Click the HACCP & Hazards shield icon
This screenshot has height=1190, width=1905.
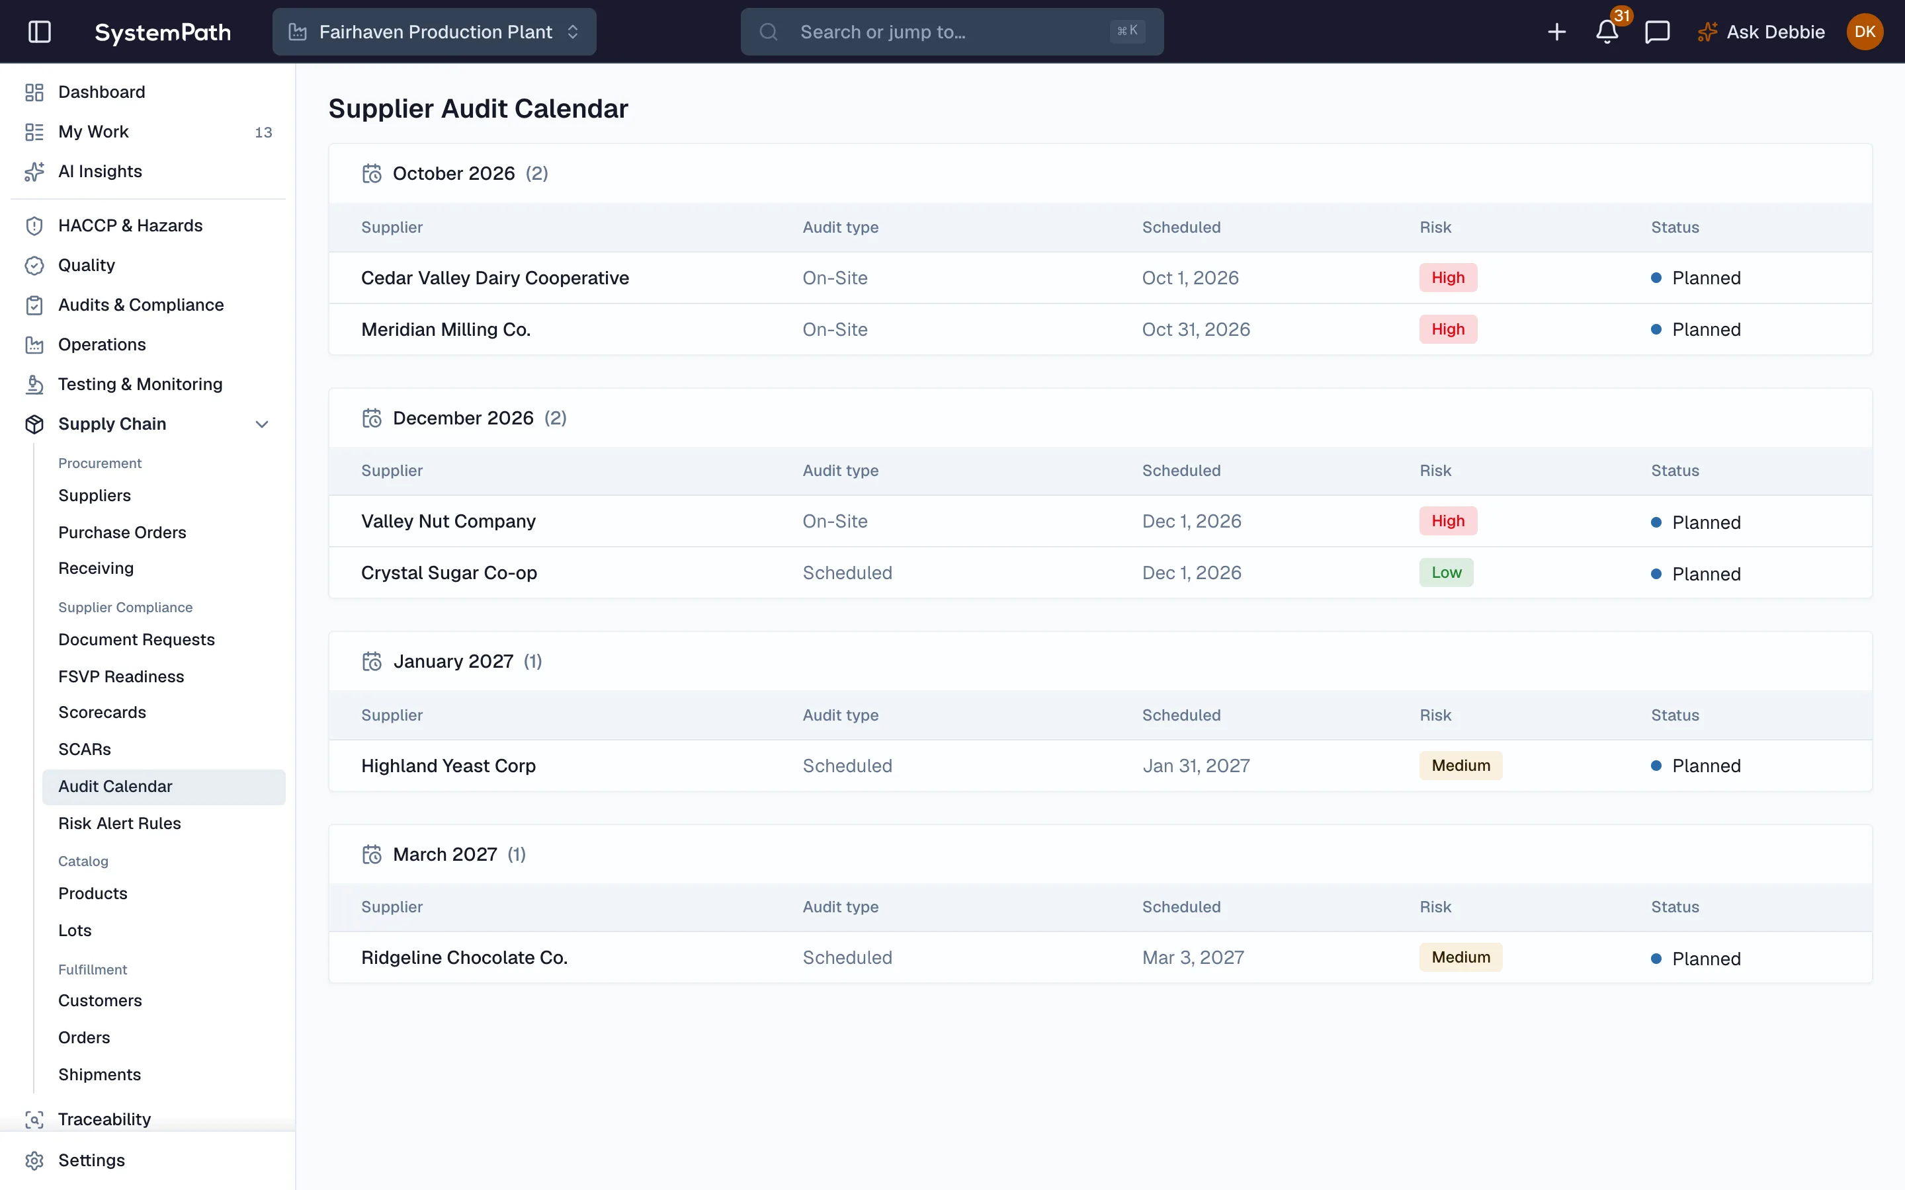coord(34,226)
